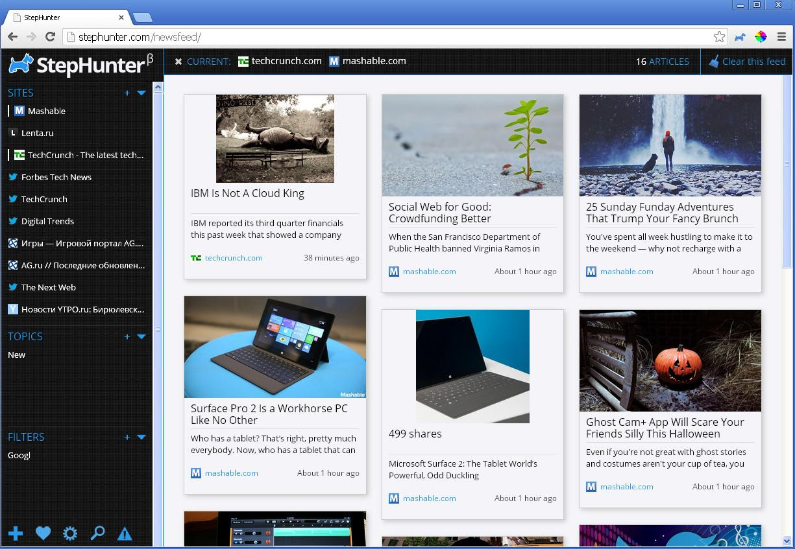
Task: Collapse the TOPICS section arrow
Action: pos(141,337)
